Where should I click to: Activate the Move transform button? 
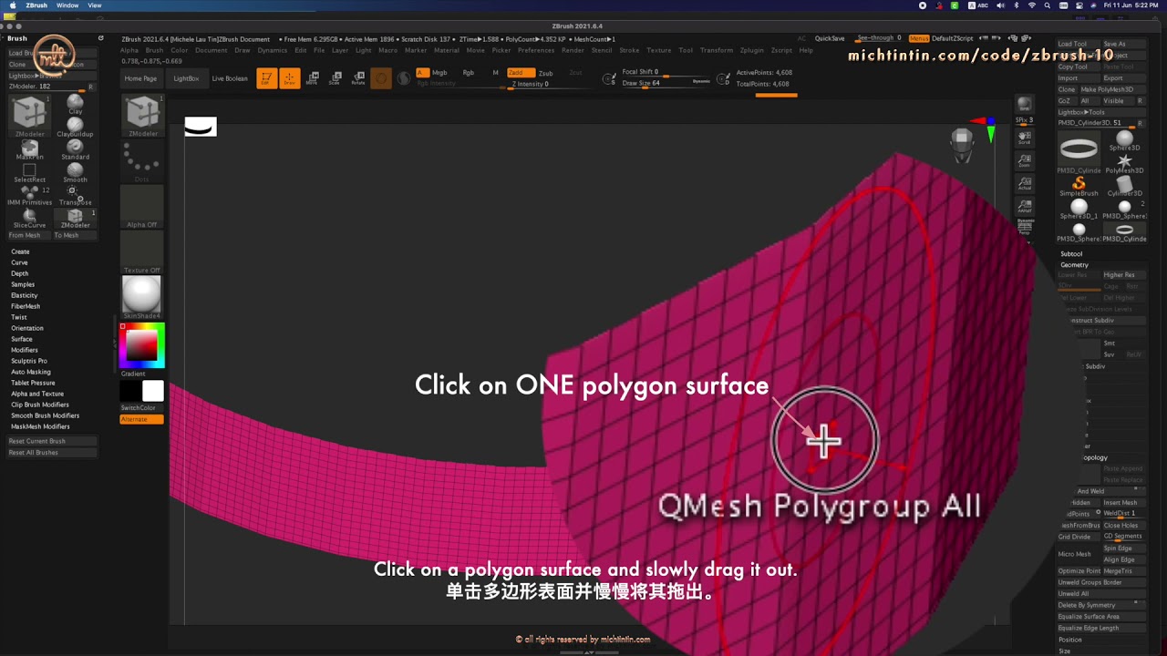pyautogui.click(x=312, y=78)
